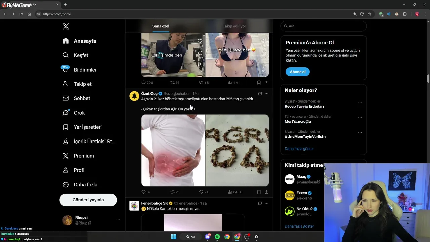Open more options on Özet Geç post
This screenshot has width=430, height=242.
(266, 94)
